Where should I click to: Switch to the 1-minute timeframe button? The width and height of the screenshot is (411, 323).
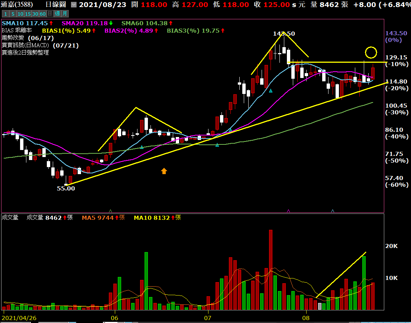click(5, 14)
